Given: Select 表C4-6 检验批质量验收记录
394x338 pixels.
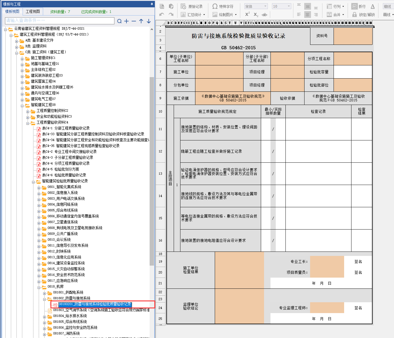Looking at the screenshot, I should (x=64, y=175).
